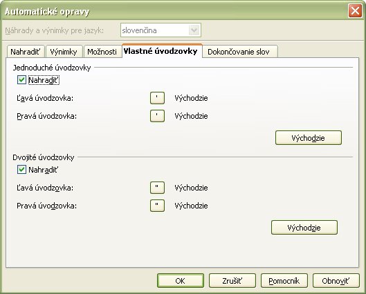Click Východzie text beside double Ľavá úvodzovka
The width and height of the screenshot is (366, 294).
pyautogui.click(x=191, y=188)
